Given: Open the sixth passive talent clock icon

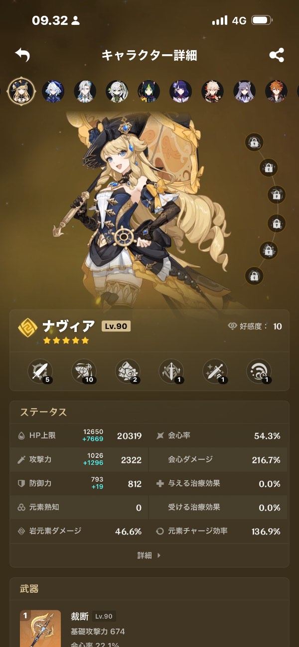Looking at the screenshot, I should coord(259,371).
